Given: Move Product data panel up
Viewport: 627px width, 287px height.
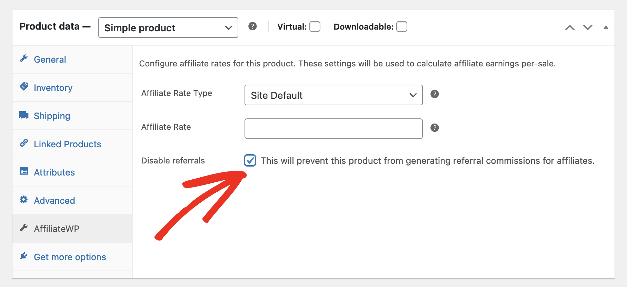Looking at the screenshot, I should click(x=570, y=28).
